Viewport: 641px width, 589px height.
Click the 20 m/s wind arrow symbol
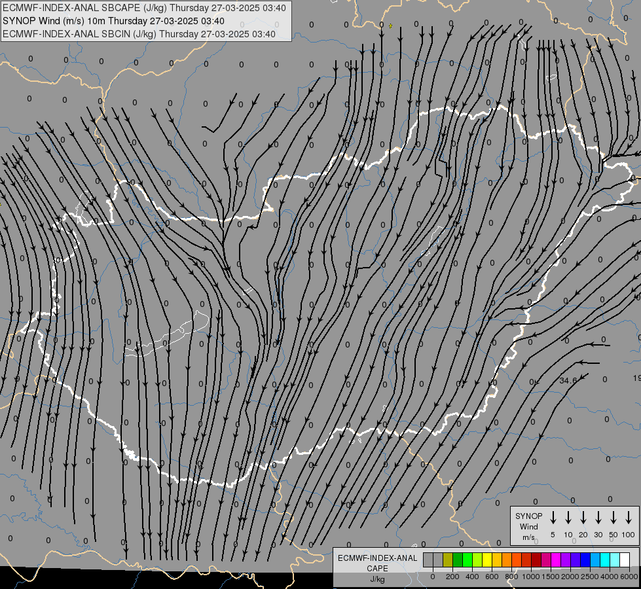583,518
